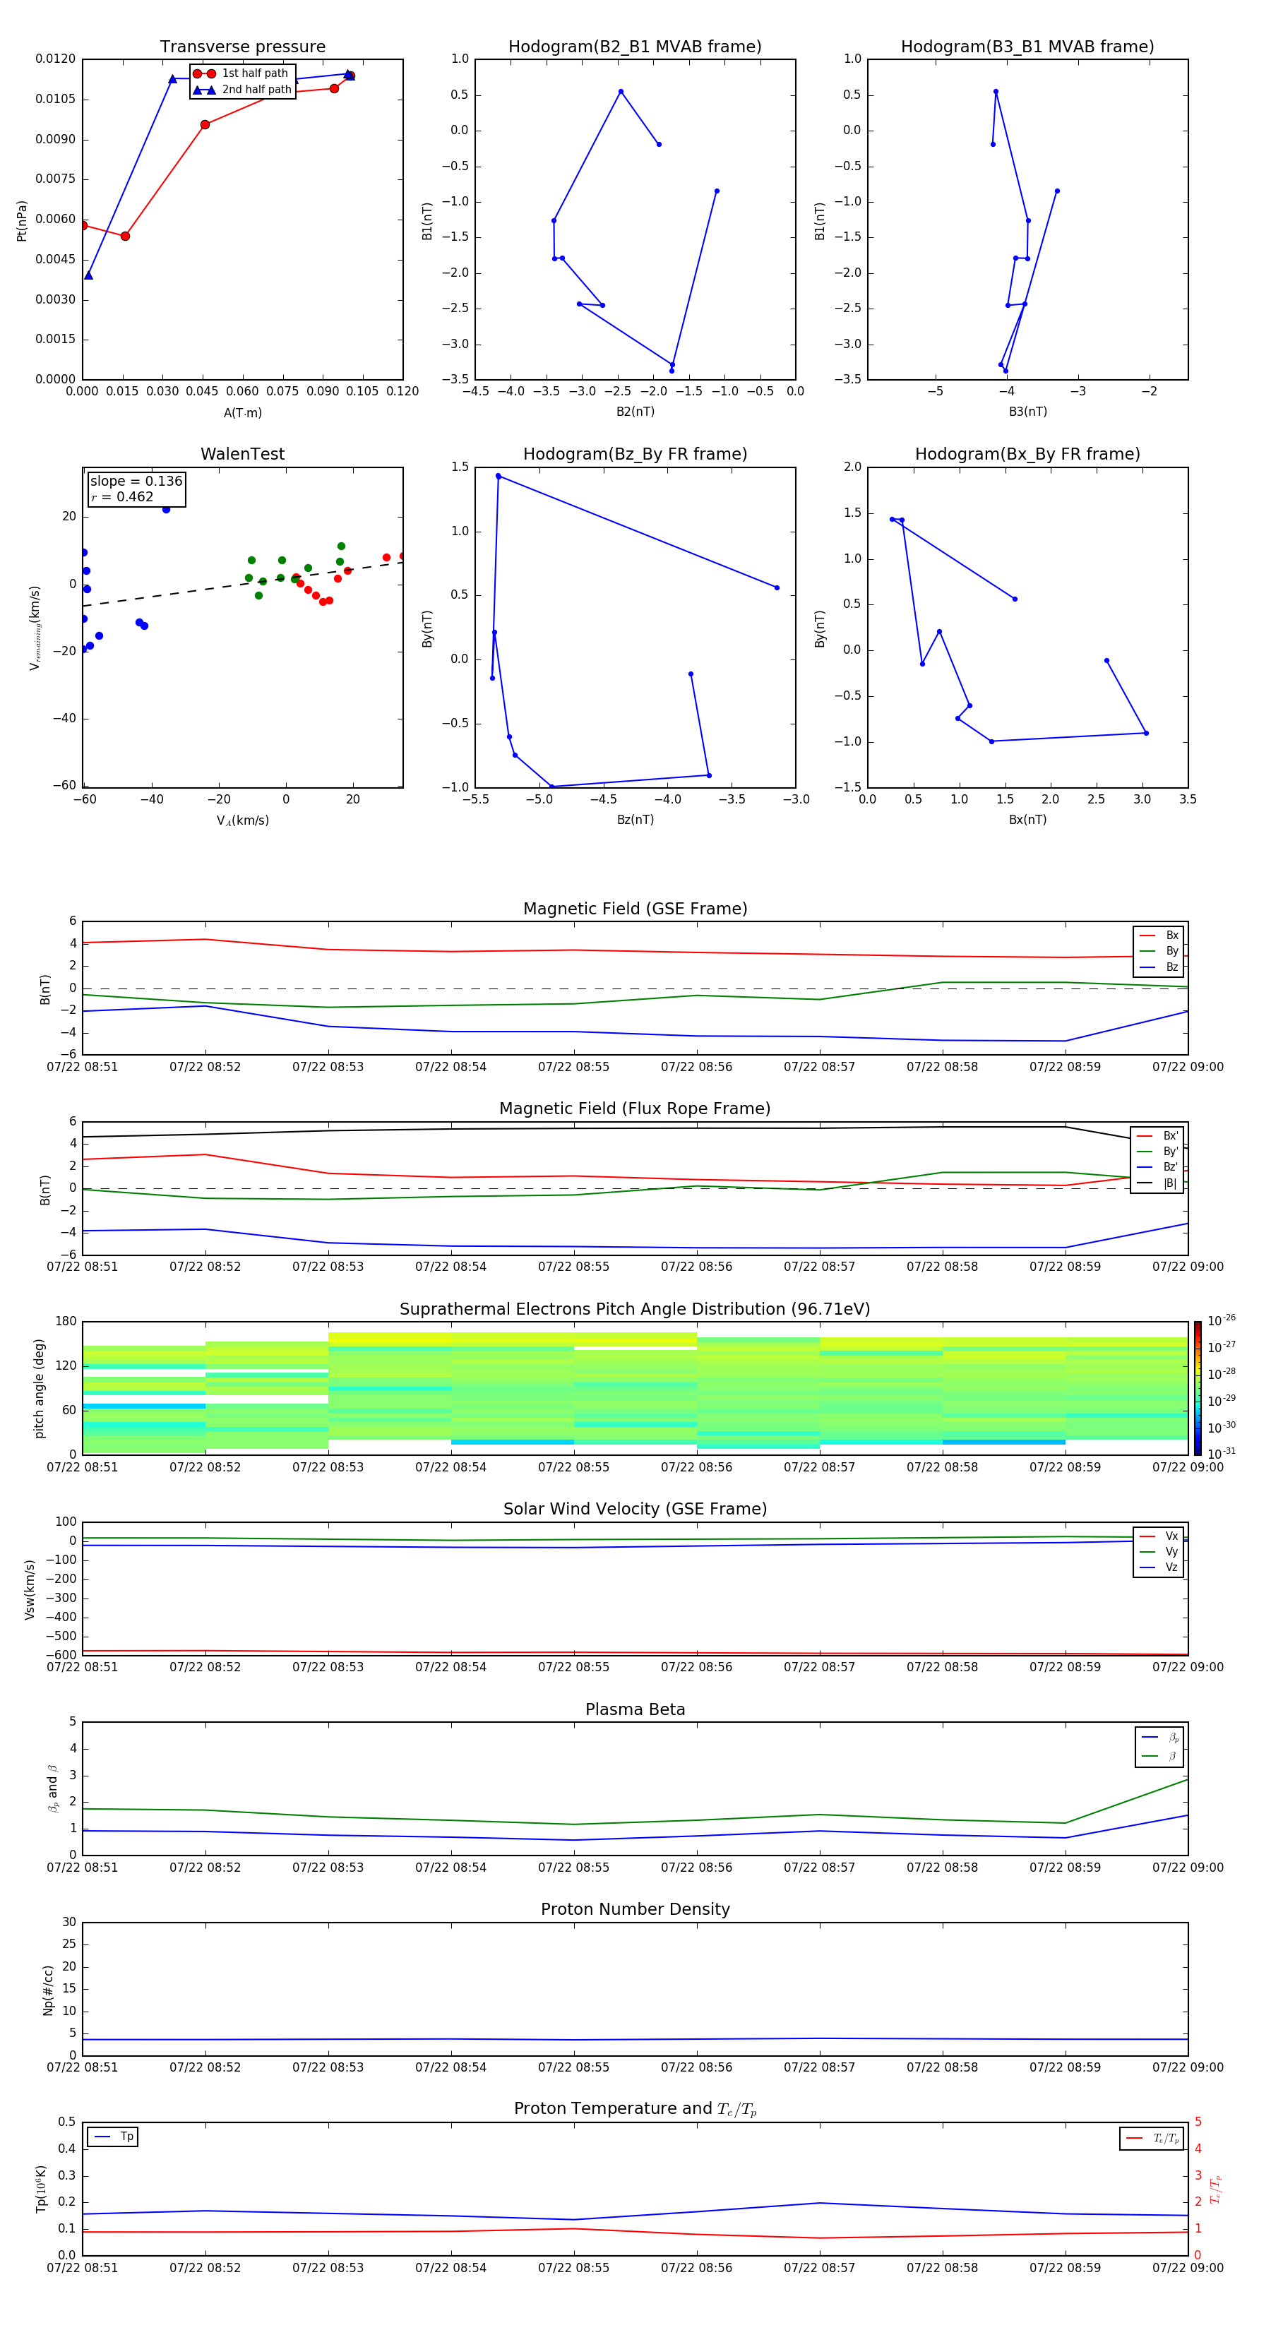Select the 'Vy' legend entry
1271x2330 pixels.
tap(1159, 1551)
